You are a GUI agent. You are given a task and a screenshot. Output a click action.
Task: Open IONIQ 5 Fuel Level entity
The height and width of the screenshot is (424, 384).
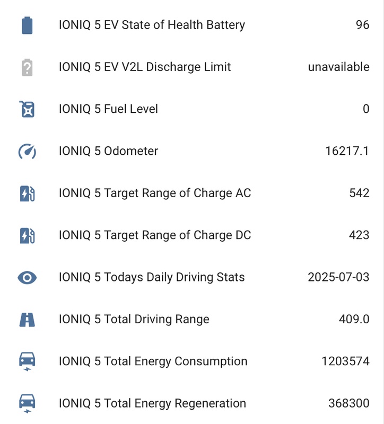tap(108, 109)
